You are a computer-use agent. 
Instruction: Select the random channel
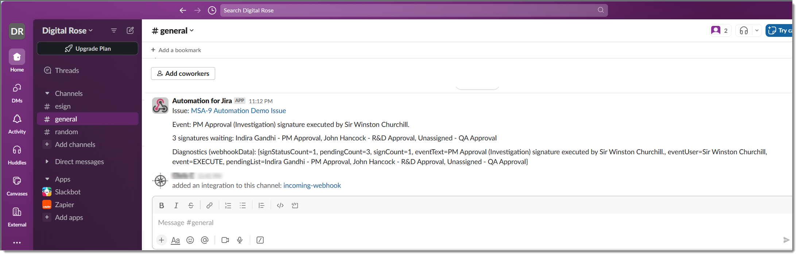pos(66,132)
